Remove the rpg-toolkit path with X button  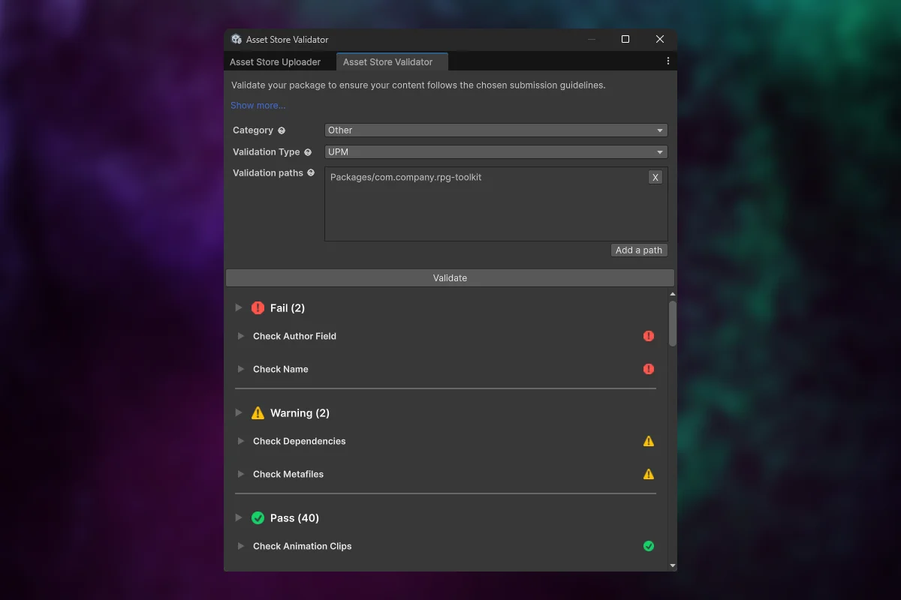(x=655, y=178)
